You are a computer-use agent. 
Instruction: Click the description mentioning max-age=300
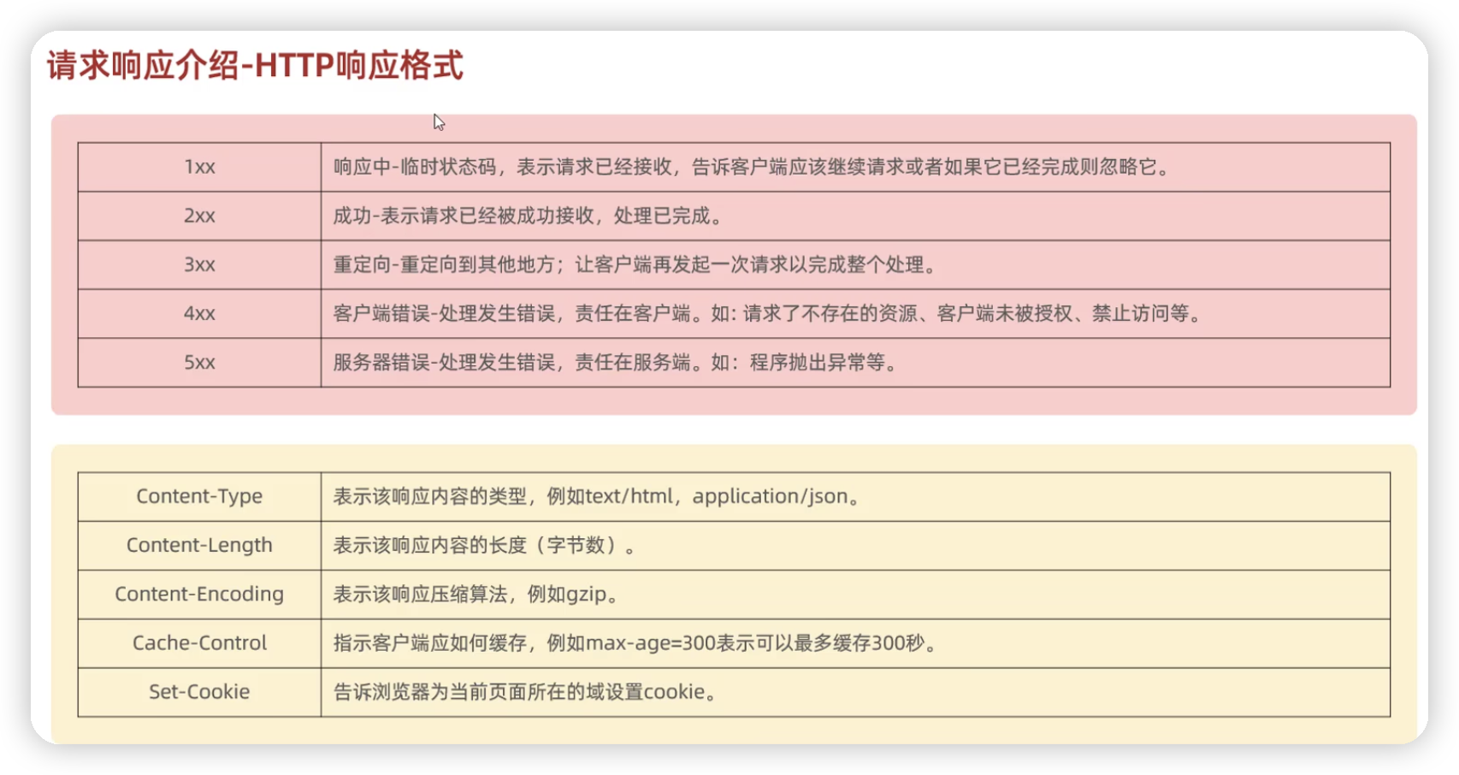(635, 642)
